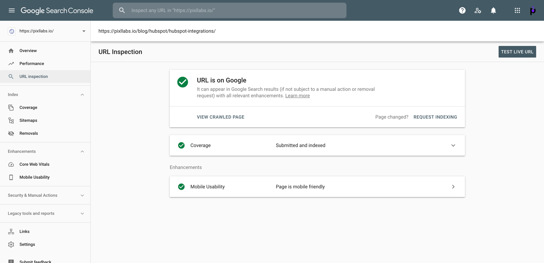Open the Coverage report in sidebar
This screenshot has height=263, width=544.
[x=45, y=107]
